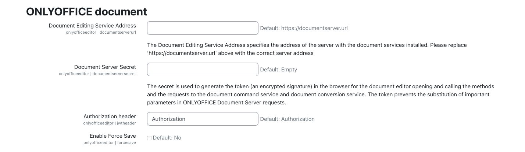Click the 'Document Editing Service Address' label
The width and height of the screenshot is (525, 152).
tap(92, 26)
